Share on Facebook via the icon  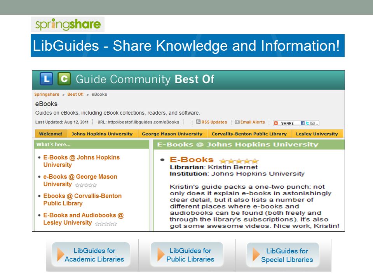(x=303, y=123)
